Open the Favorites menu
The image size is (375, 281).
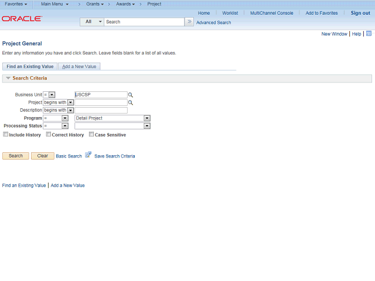coord(16,4)
